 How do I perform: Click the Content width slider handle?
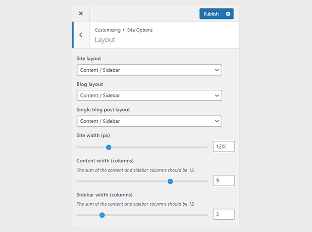tap(170, 181)
